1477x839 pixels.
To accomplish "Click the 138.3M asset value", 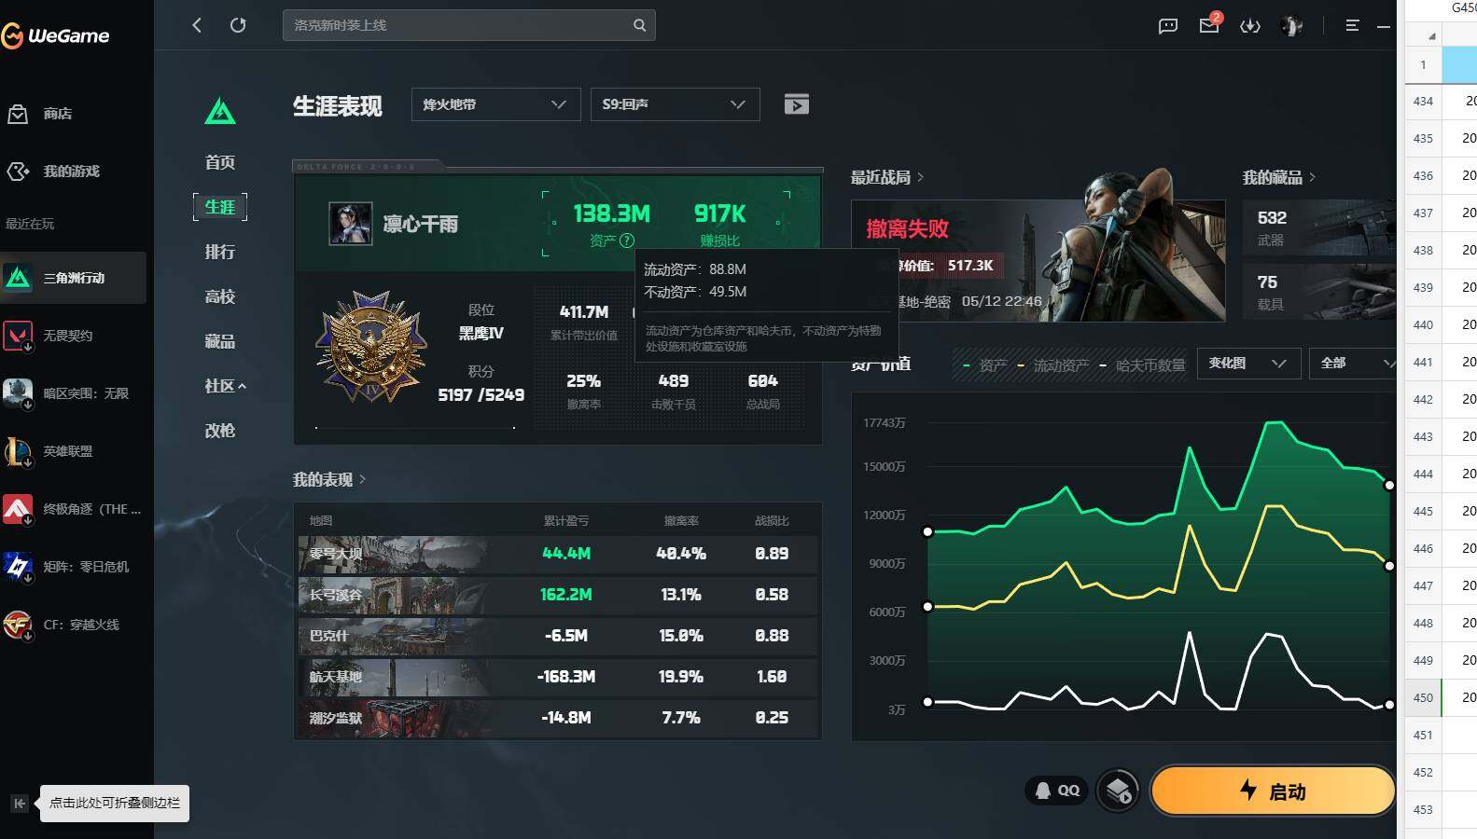I will pyautogui.click(x=612, y=214).
